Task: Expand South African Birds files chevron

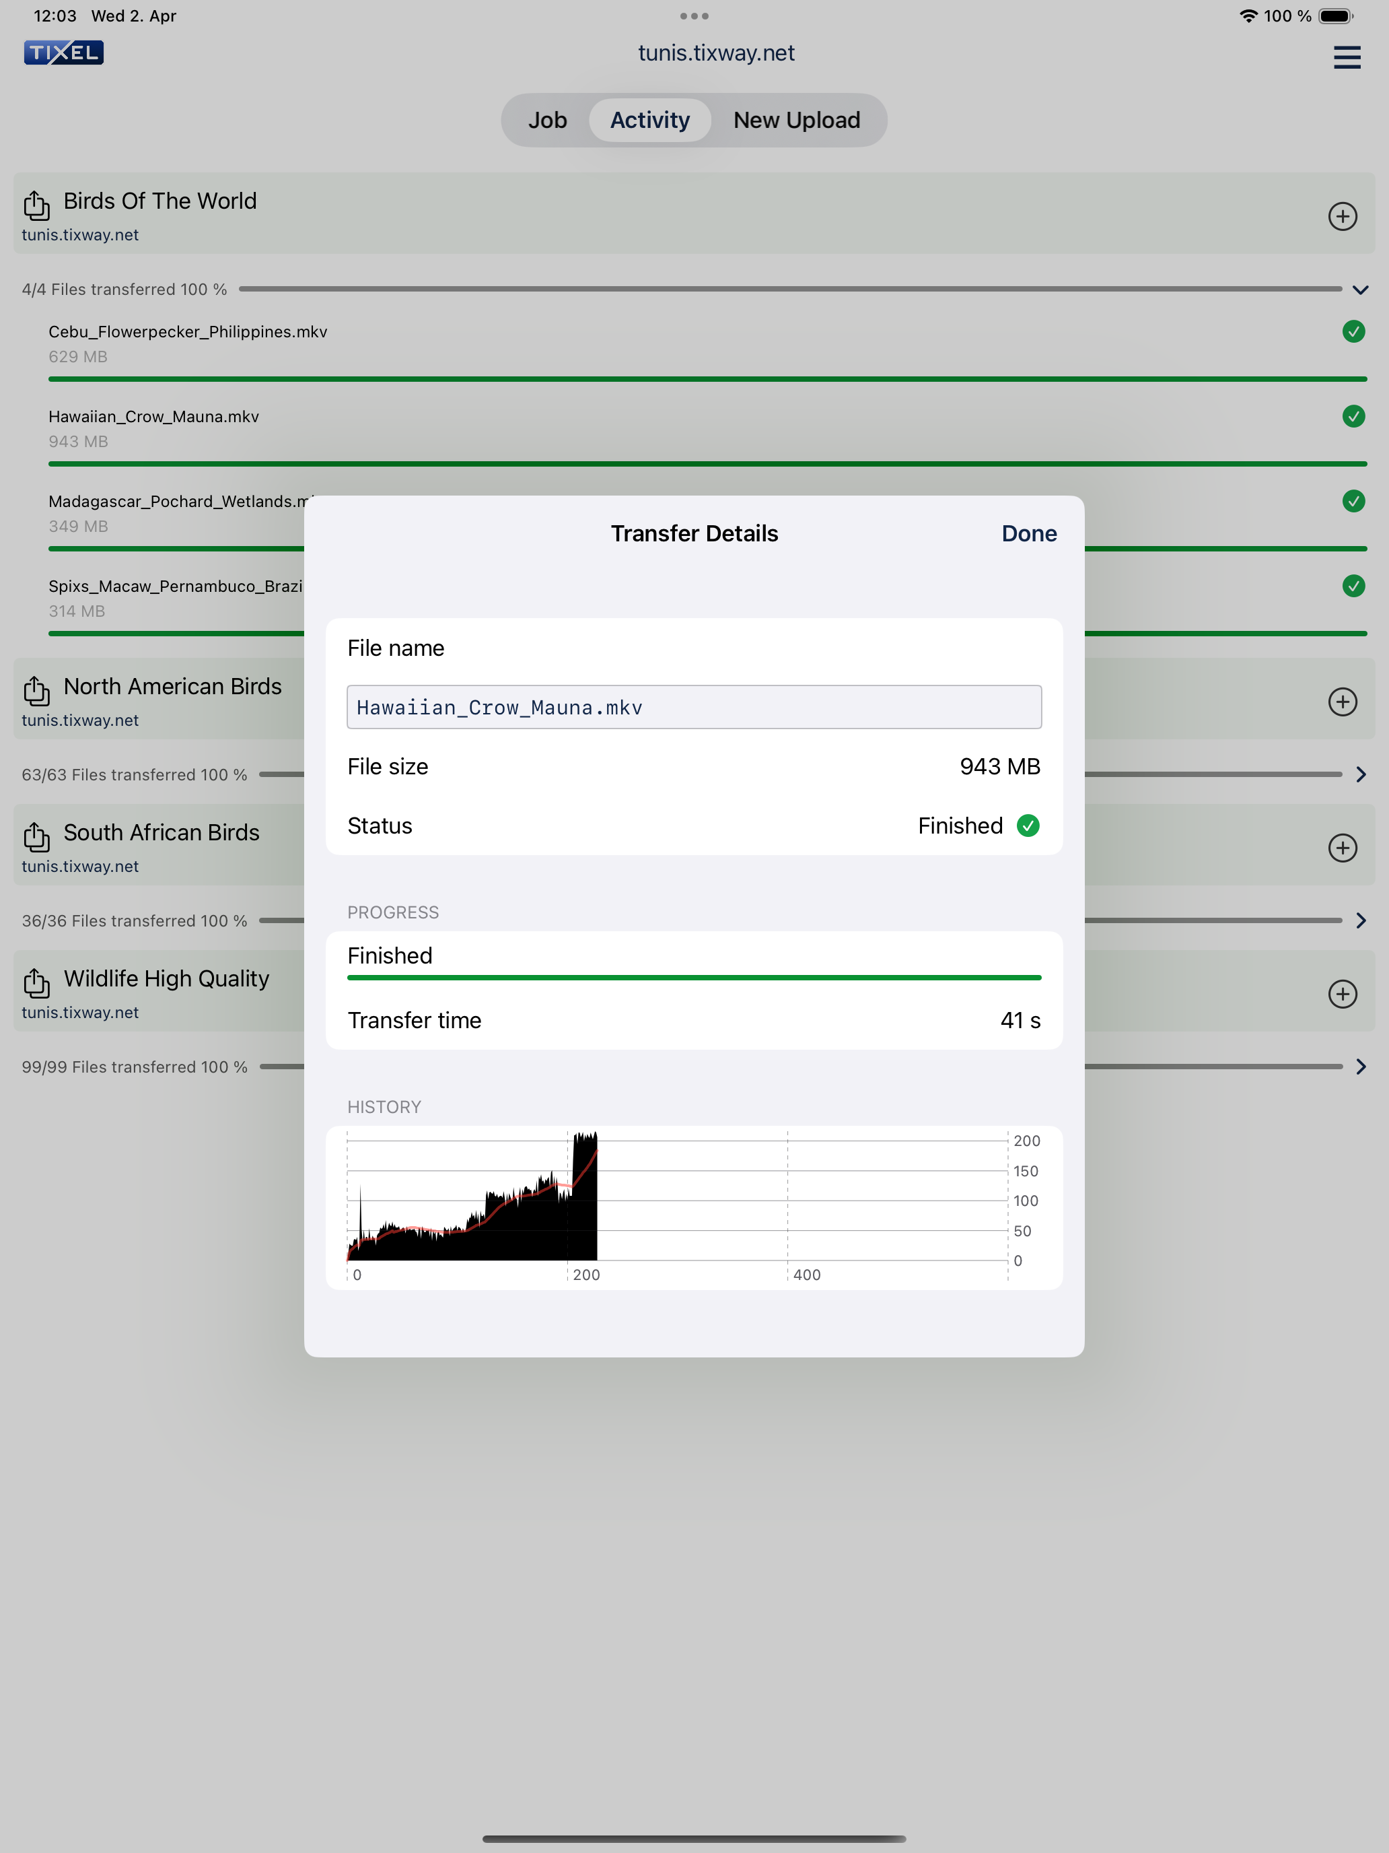Action: (x=1361, y=920)
